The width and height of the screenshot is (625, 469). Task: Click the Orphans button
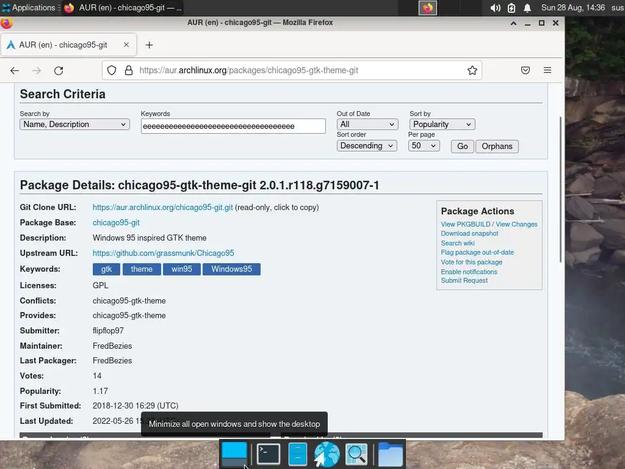click(497, 147)
